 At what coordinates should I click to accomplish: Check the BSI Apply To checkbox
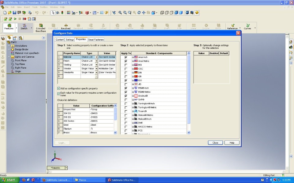pyautogui.click(x=126, y=65)
